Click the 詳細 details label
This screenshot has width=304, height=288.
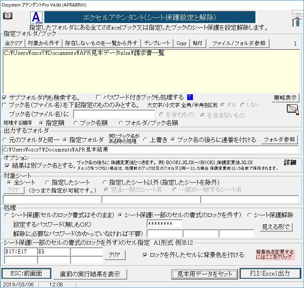click(290, 163)
